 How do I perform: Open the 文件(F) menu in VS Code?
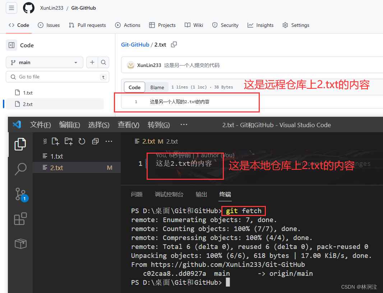(40, 125)
